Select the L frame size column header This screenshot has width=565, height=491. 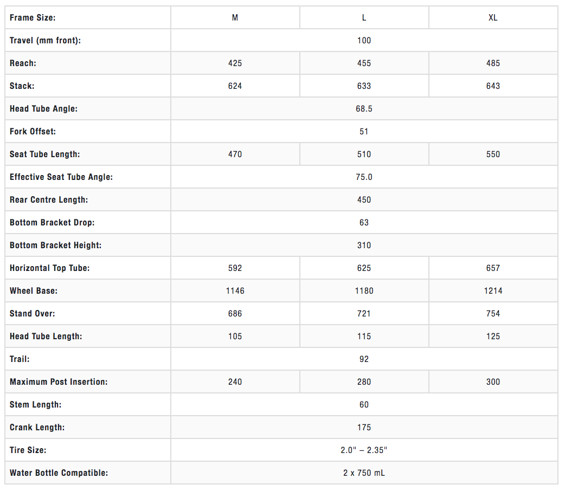(x=364, y=18)
